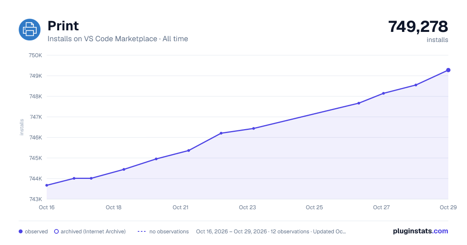467x245 pixels.
Task: Click the 746K y-axis label
Action: click(x=35, y=138)
